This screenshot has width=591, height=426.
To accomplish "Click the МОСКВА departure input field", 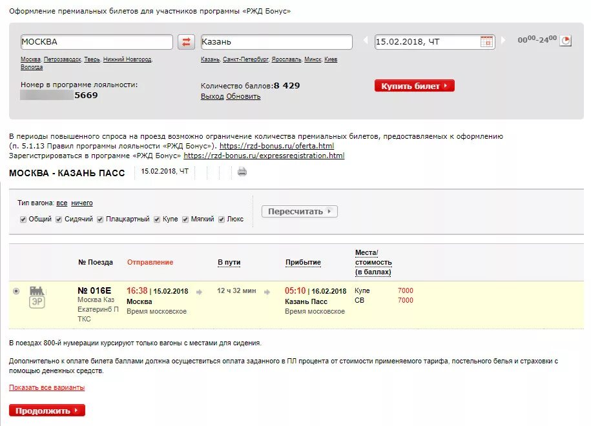I will pyautogui.click(x=97, y=42).
